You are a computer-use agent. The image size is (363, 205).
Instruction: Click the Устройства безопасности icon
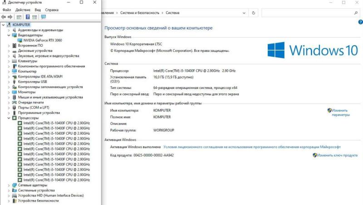click(15, 200)
